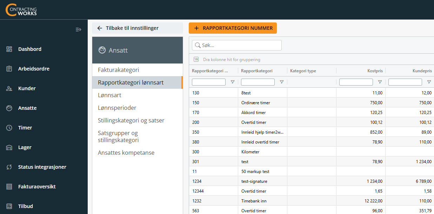The image size is (434, 214).
Task: Click the Rapportkategori filter input
Action: (x=258, y=82)
